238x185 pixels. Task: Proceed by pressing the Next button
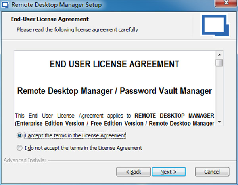click(168, 172)
